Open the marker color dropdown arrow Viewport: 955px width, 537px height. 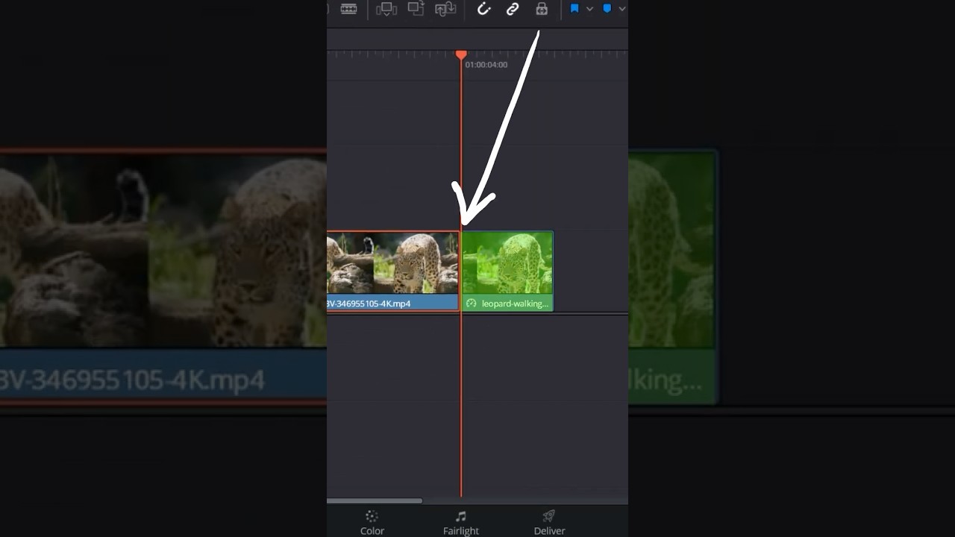click(x=621, y=9)
